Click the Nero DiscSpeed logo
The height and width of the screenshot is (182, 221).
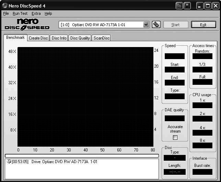pos(27,24)
